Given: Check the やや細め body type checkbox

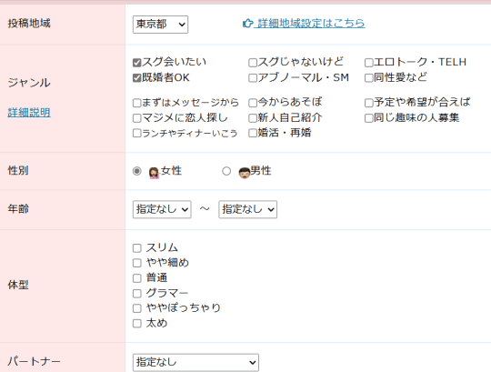Looking at the screenshot, I should coord(136,263).
